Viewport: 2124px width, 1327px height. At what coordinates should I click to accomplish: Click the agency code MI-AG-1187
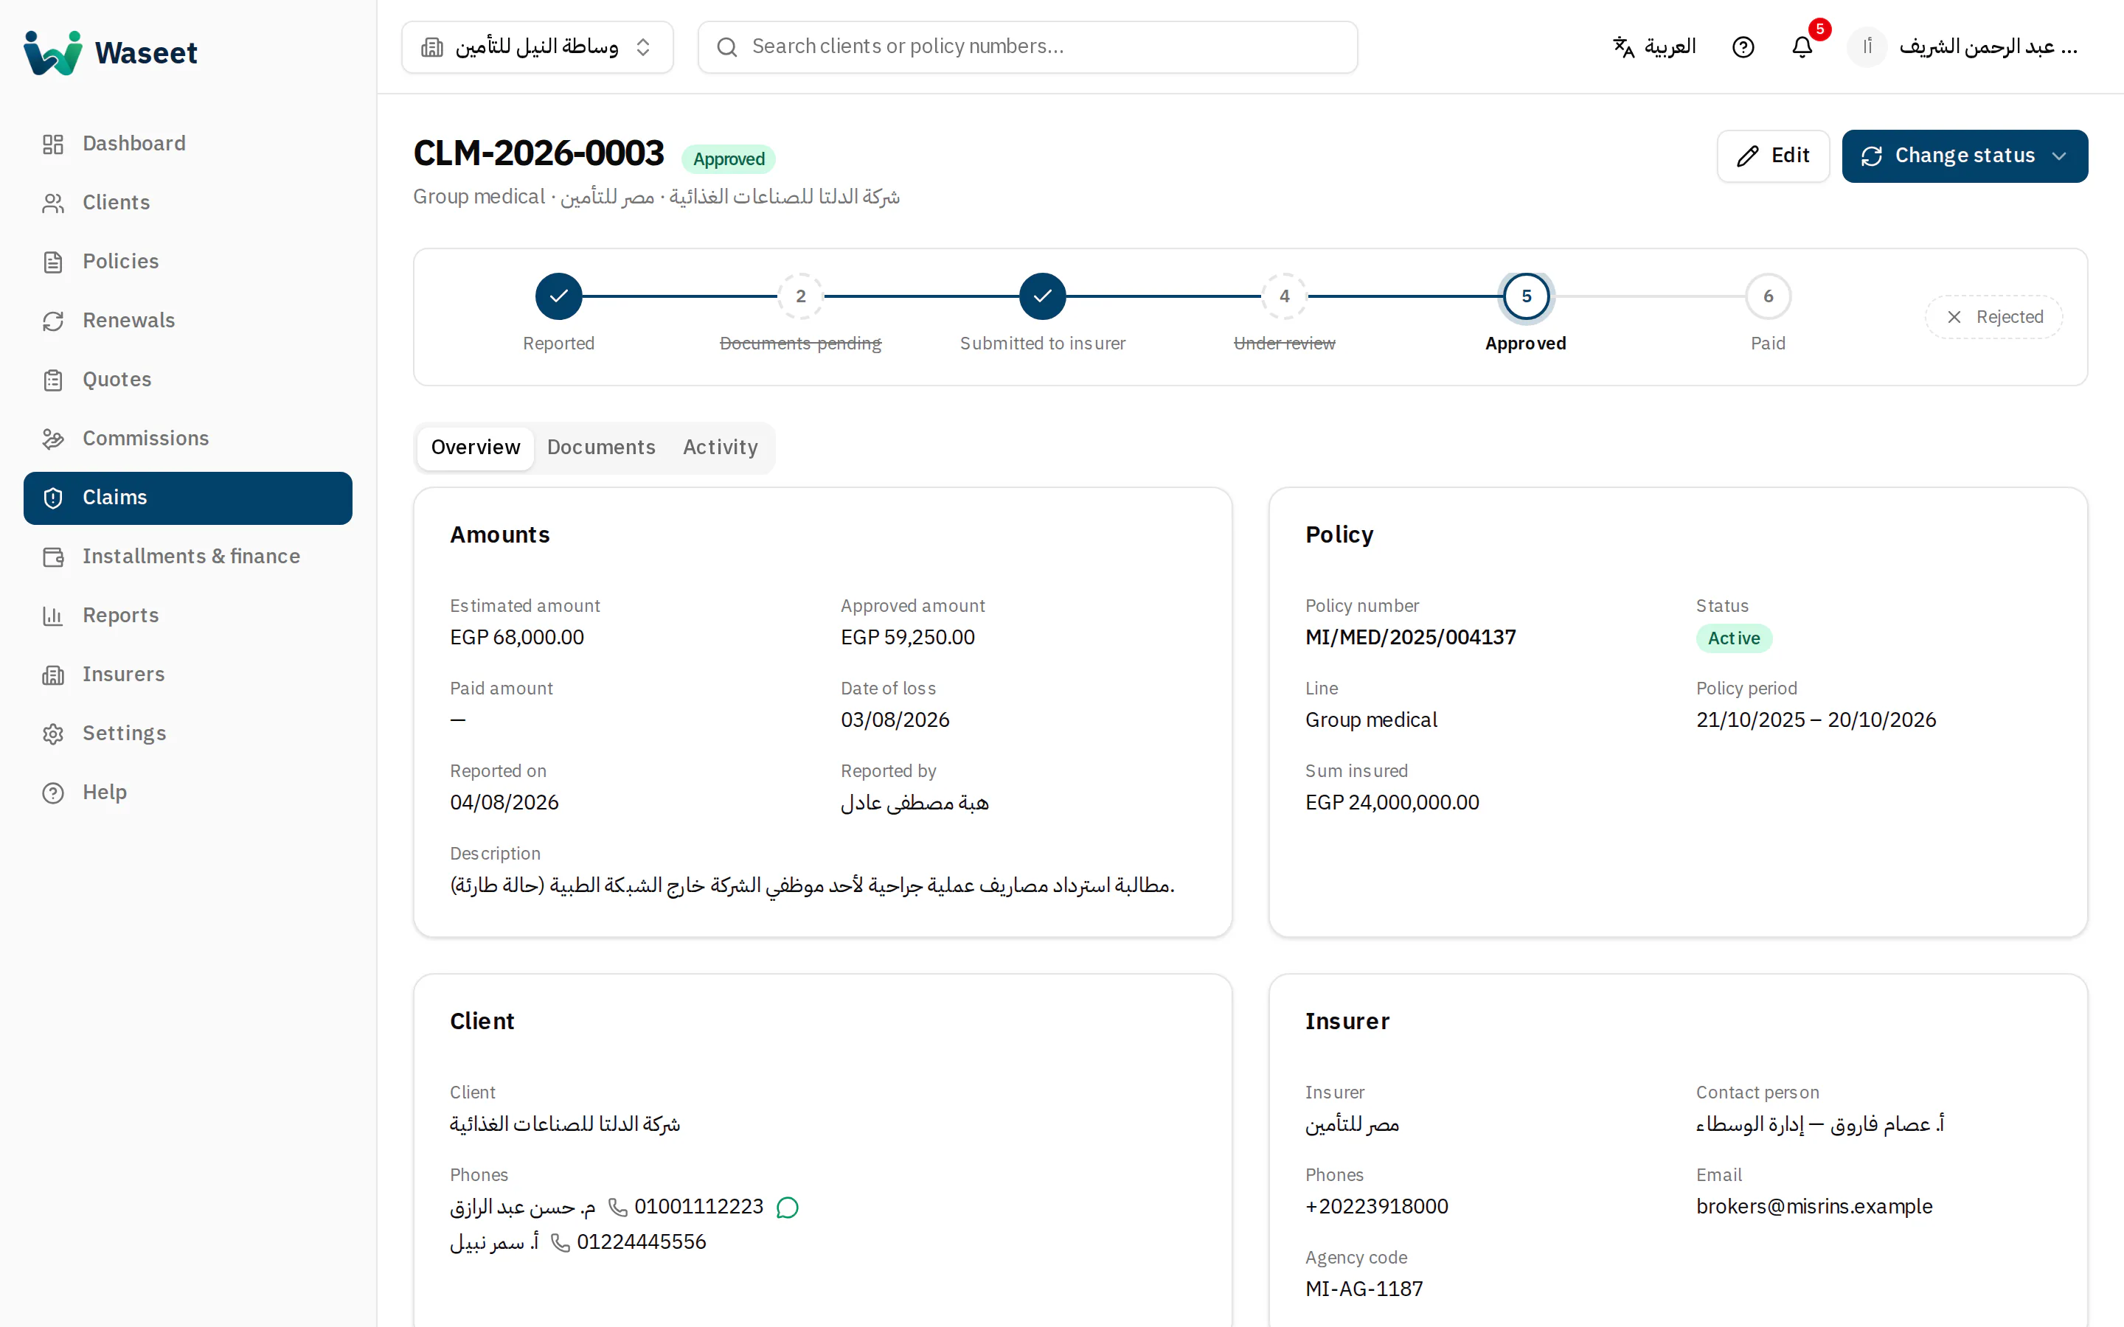coord(1364,1289)
